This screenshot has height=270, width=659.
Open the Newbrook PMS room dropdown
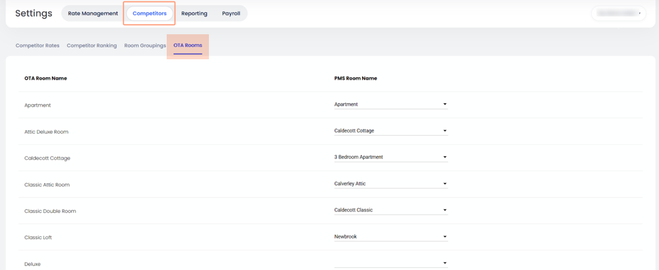coord(391,236)
